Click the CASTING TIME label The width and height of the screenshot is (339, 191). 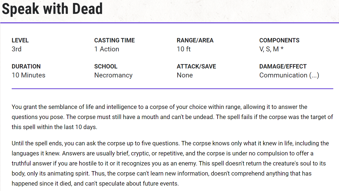pyautogui.click(x=114, y=40)
